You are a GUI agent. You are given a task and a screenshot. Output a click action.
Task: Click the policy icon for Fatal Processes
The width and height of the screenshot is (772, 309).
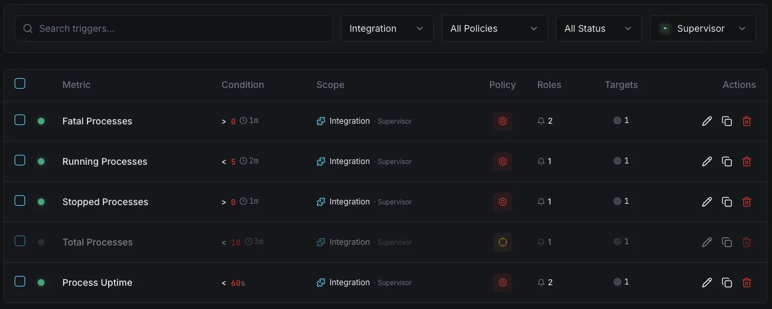pyautogui.click(x=503, y=121)
